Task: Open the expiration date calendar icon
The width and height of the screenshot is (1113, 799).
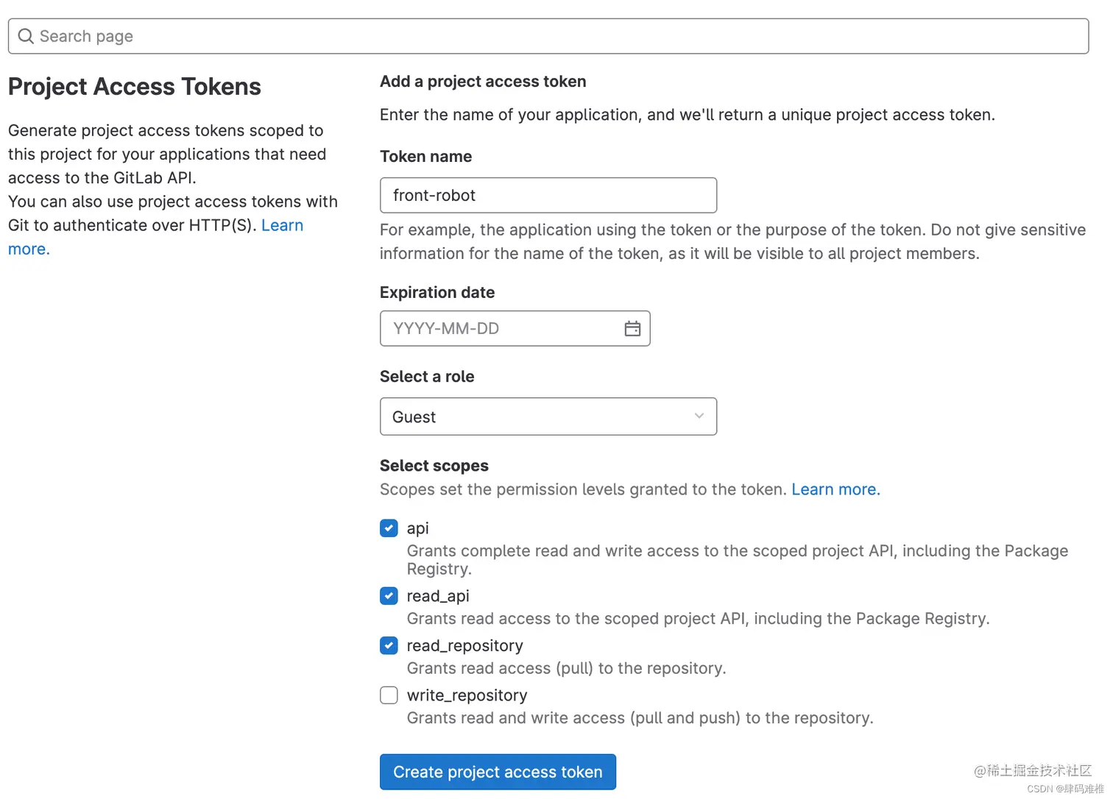Action: click(x=632, y=329)
